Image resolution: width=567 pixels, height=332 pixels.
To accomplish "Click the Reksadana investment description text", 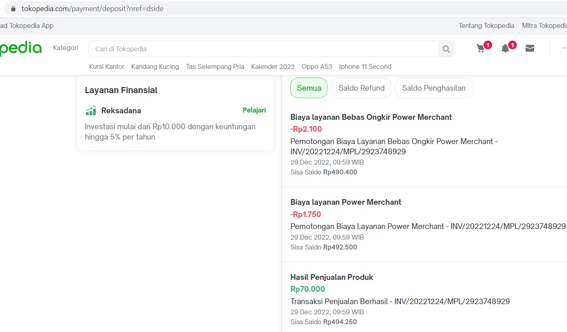I will coord(170,132).
